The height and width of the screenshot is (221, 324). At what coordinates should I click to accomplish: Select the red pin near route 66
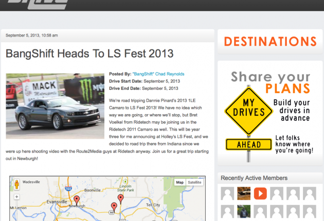[114, 207]
